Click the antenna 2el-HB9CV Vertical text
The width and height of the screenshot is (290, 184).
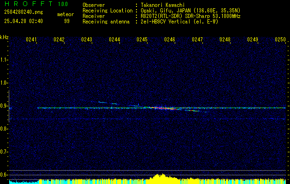tap(165, 22)
